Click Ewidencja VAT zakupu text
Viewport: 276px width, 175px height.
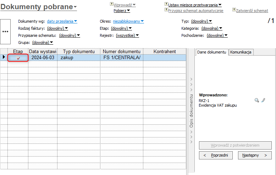(218, 106)
